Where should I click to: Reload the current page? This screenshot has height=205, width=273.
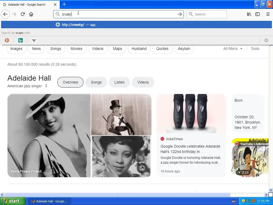(x=23, y=14)
